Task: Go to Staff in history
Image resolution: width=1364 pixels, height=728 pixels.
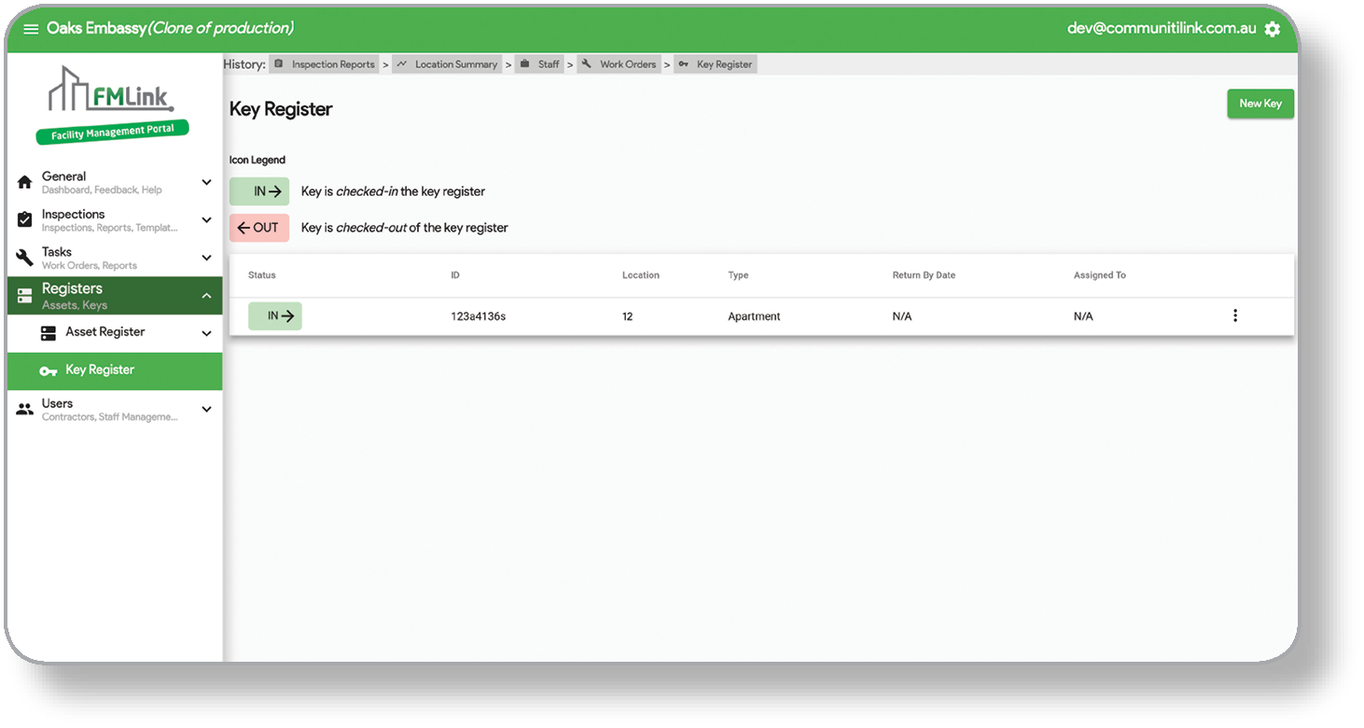Action: [539, 63]
